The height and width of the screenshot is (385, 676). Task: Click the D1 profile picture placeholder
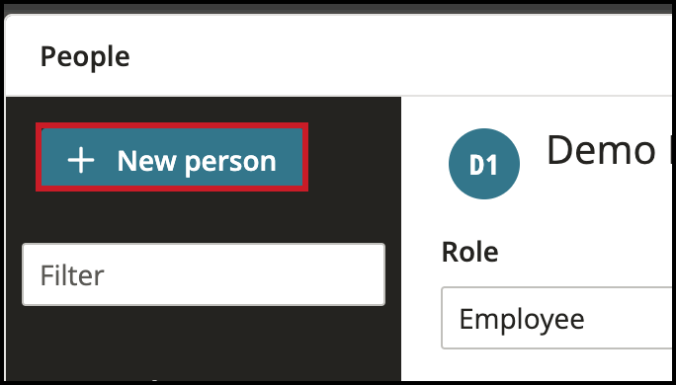(483, 164)
